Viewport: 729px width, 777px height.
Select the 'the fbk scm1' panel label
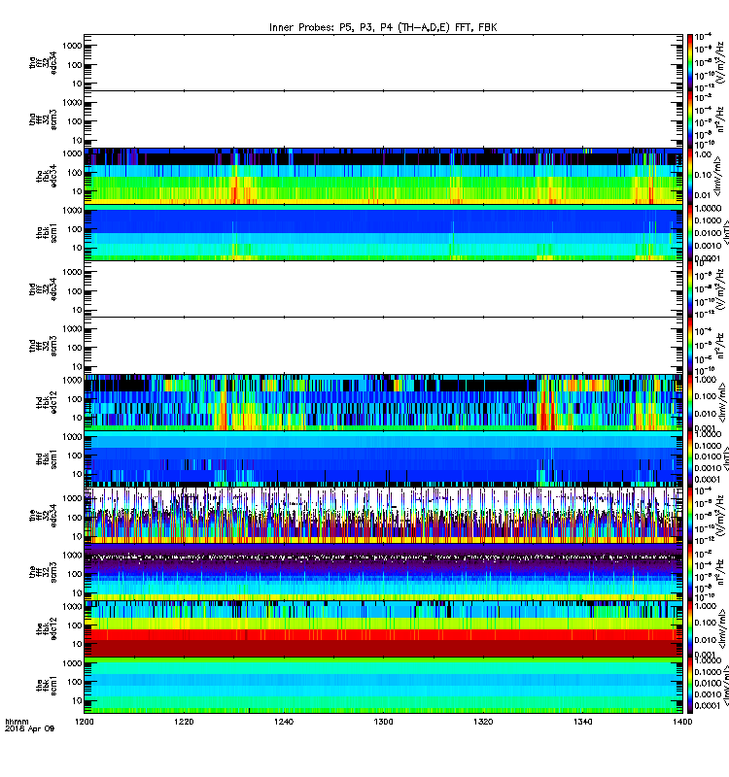[47, 686]
